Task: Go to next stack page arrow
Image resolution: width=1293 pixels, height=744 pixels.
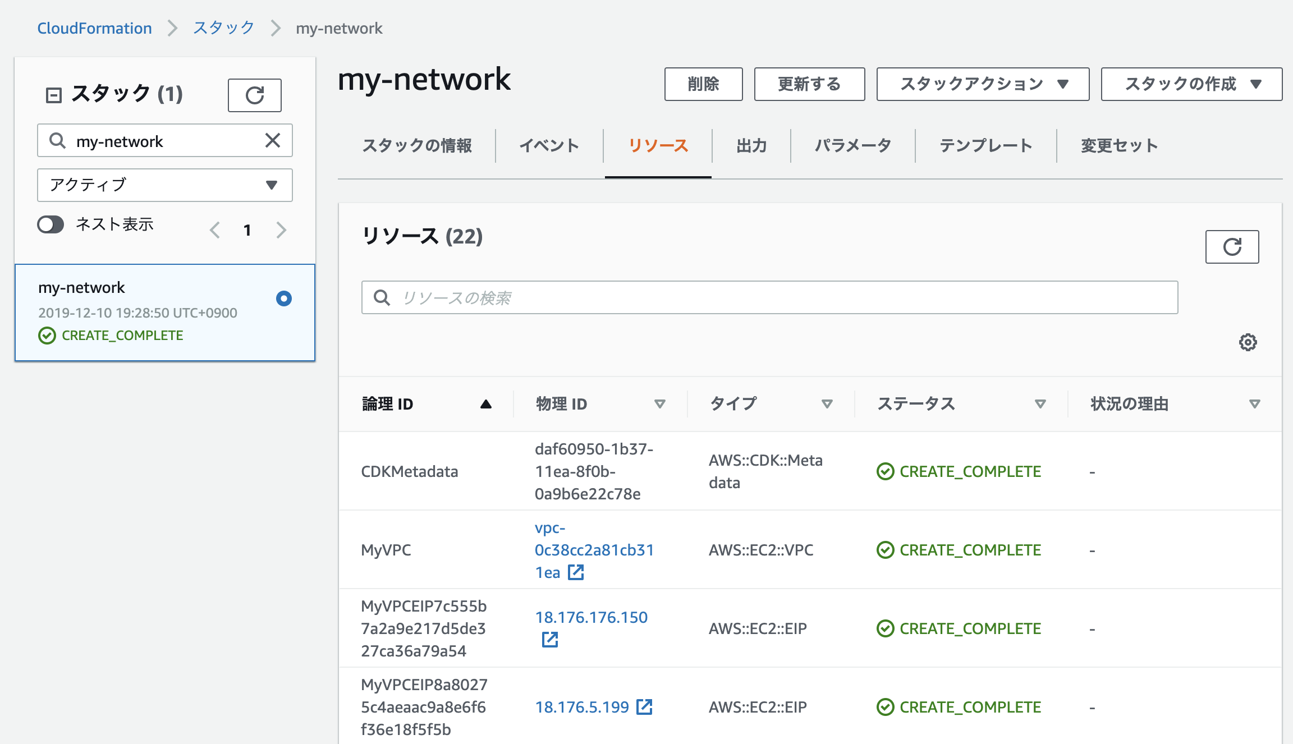Action: tap(281, 230)
